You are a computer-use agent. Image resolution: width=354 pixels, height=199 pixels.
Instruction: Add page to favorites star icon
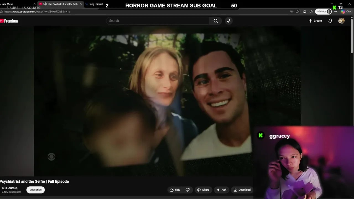pos(297,12)
